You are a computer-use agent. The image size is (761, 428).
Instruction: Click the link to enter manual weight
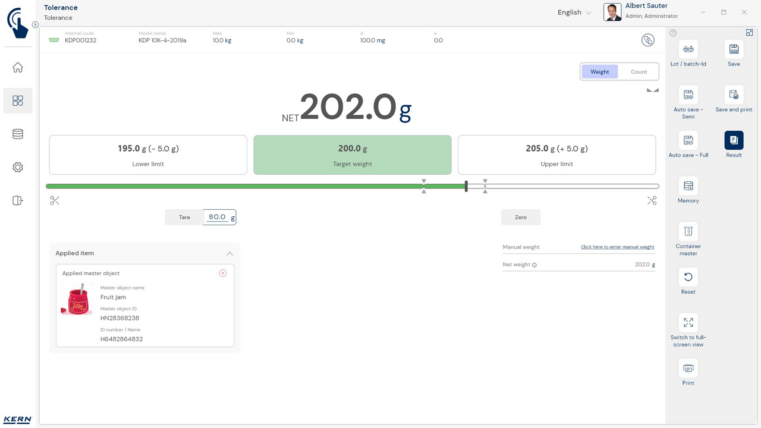click(617, 247)
